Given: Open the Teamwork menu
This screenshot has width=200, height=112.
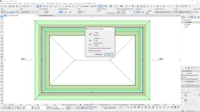Looking at the screenshot, I should click(x=58, y=3).
